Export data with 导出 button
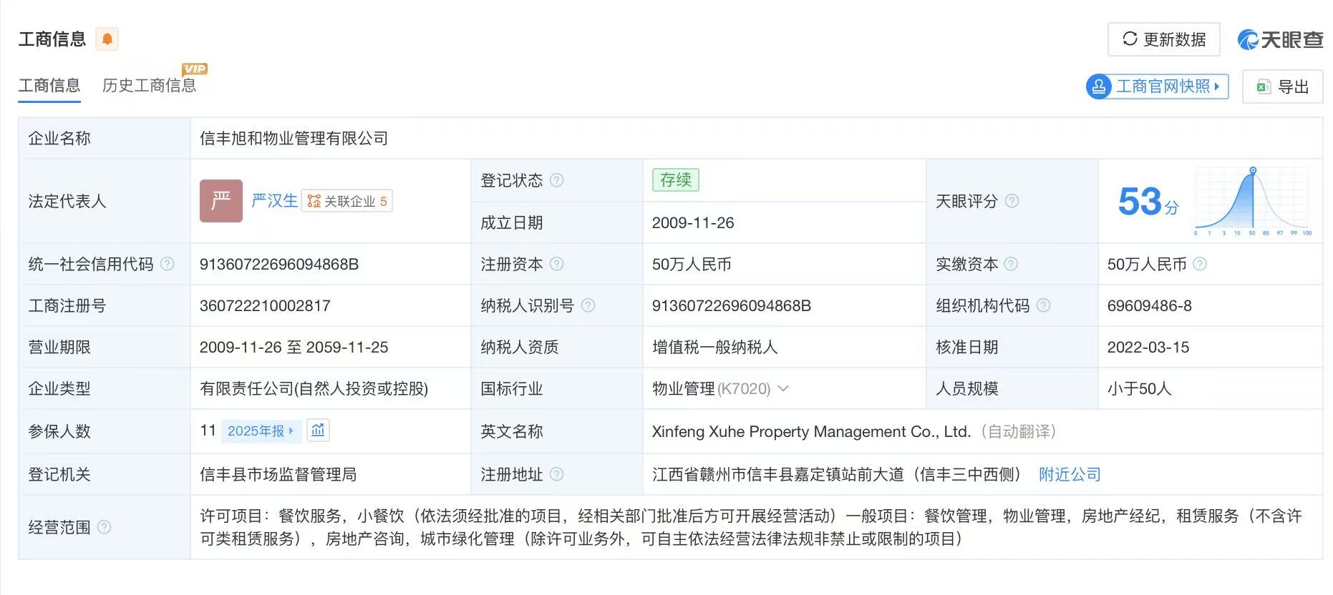Image resolution: width=1333 pixels, height=595 pixels. (x=1282, y=87)
